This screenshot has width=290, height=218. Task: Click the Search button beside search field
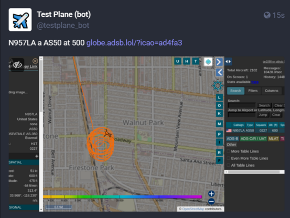coord(264,105)
